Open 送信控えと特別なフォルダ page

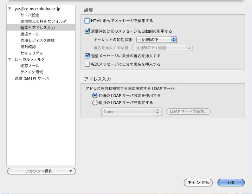[x=43, y=21]
